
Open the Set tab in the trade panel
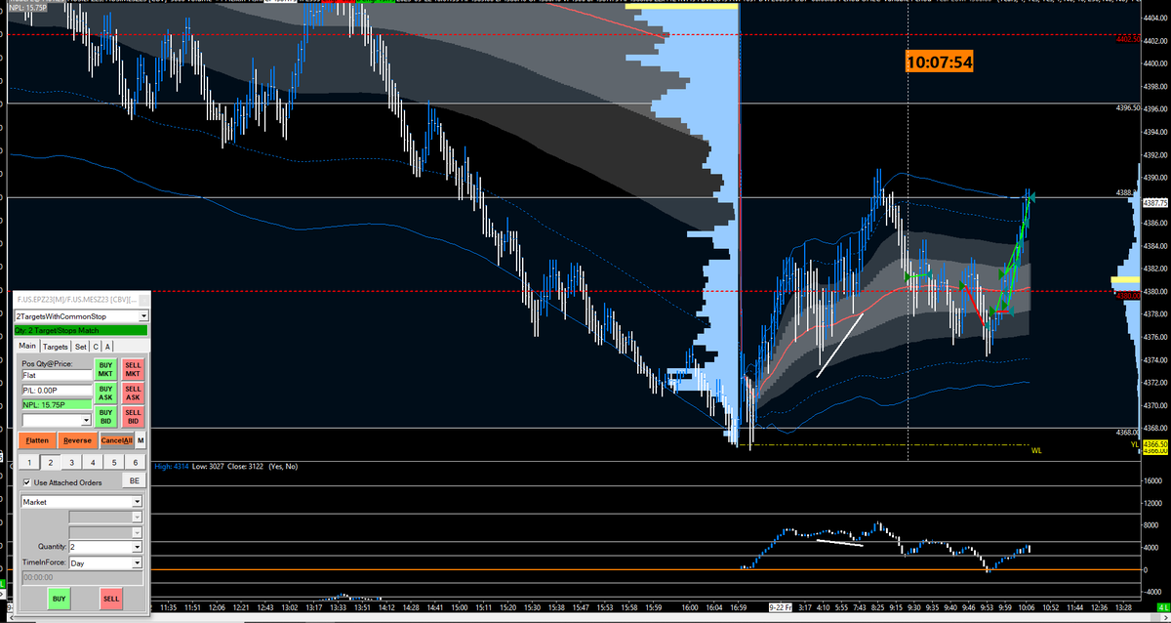tap(81, 346)
